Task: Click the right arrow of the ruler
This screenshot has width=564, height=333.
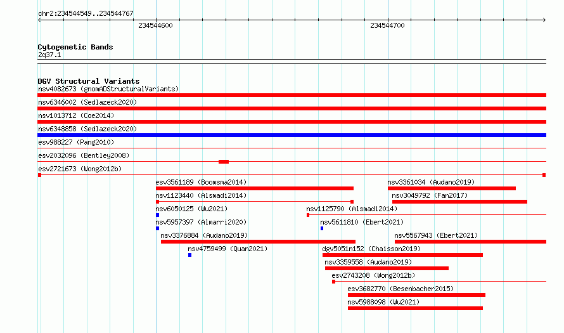Action: 544,20
